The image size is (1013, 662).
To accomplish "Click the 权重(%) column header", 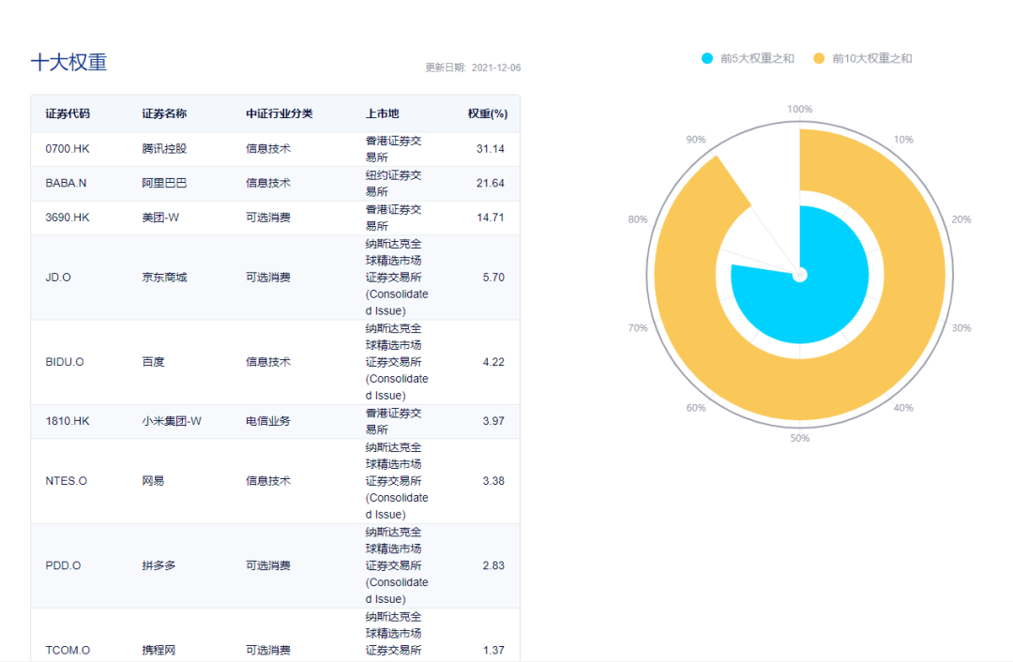I will 488,113.
